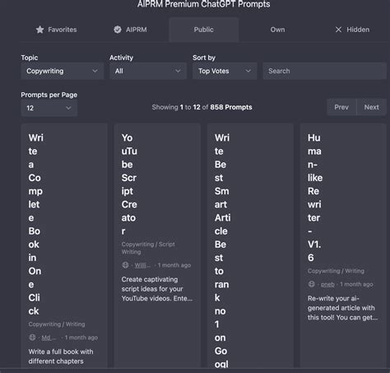Click the Search prompts input field
This screenshot has width=390, height=373.
324,71
